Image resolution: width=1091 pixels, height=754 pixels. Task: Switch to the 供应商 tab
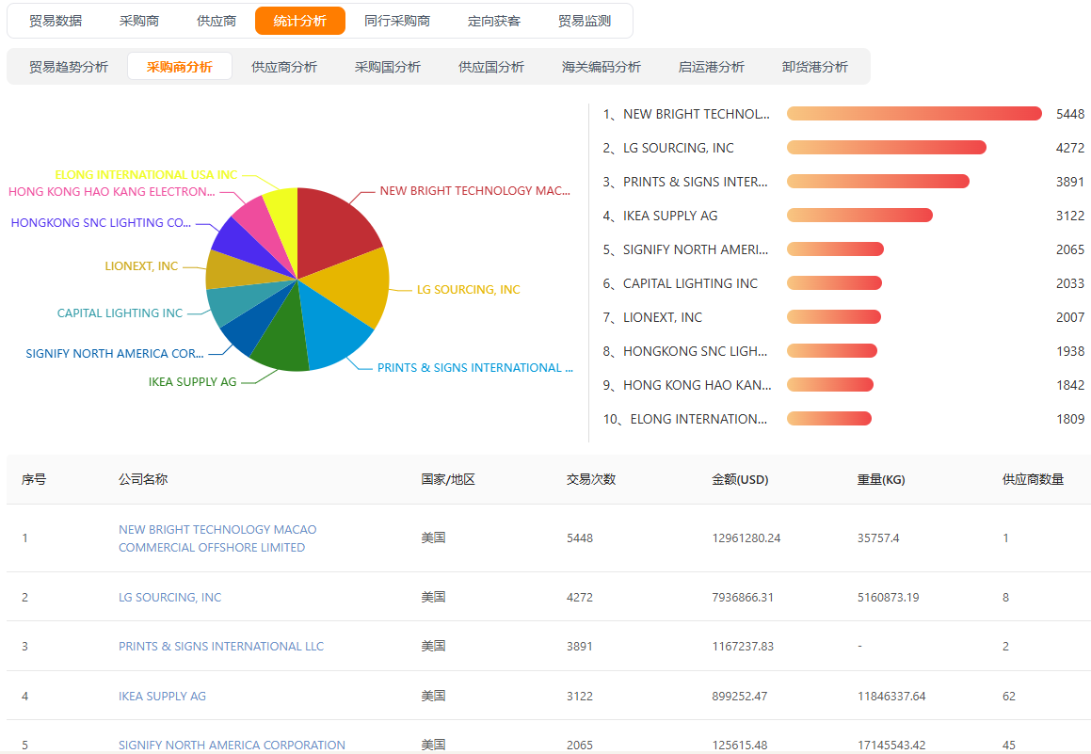point(217,21)
